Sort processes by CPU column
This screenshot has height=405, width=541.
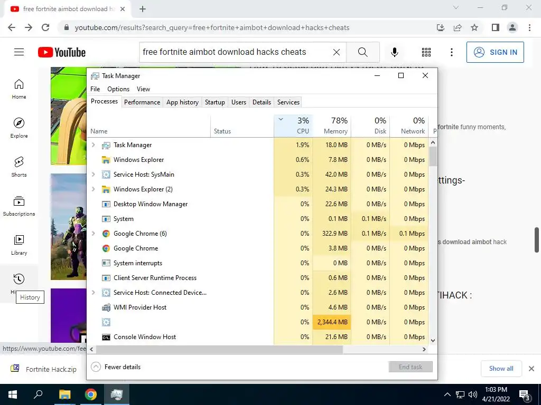tap(293, 126)
